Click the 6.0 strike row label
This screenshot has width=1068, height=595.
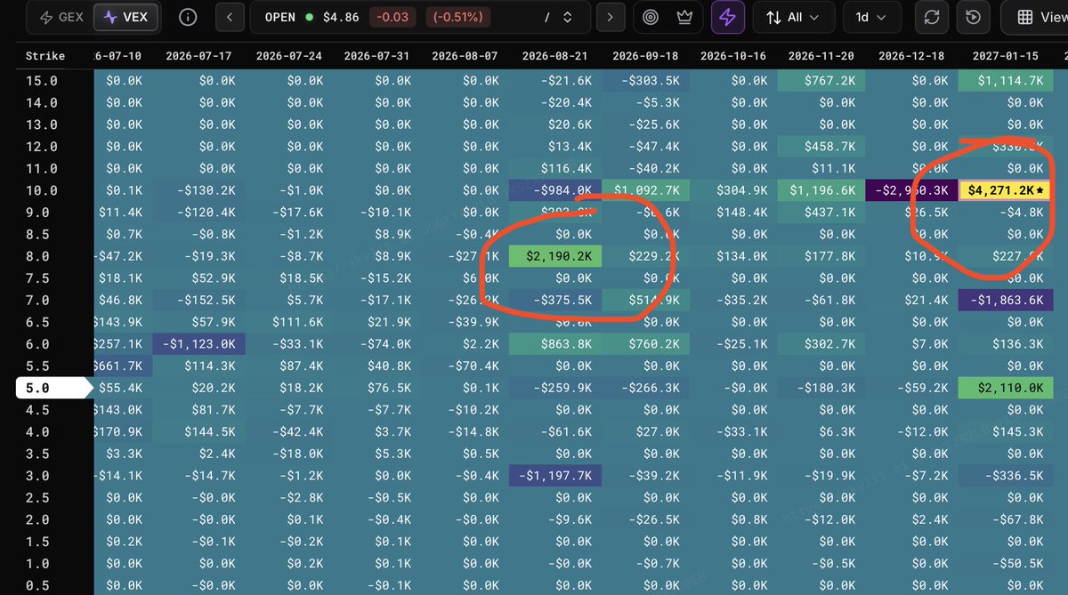click(37, 344)
